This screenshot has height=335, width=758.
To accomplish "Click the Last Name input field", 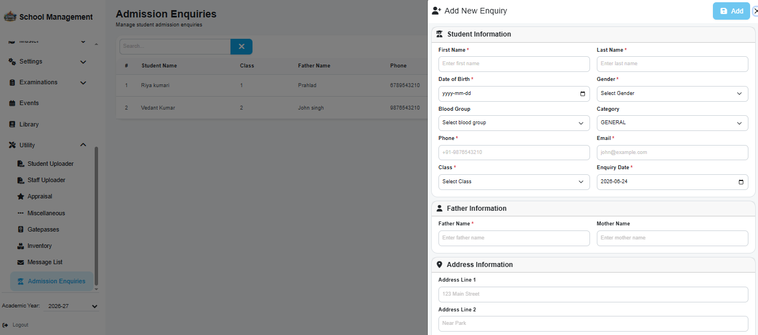I will tap(672, 64).
